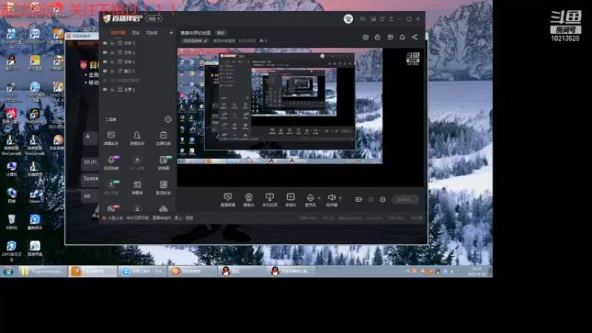Switch to the first QQ chat taskbar button

242,271
